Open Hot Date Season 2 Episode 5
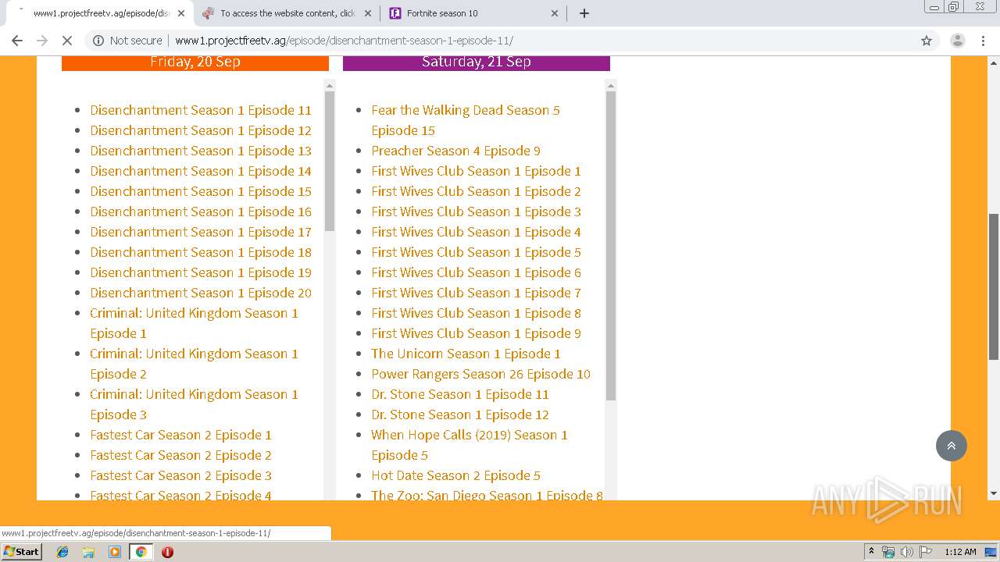The height and width of the screenshot is (562, 1000). click(455, 475)
